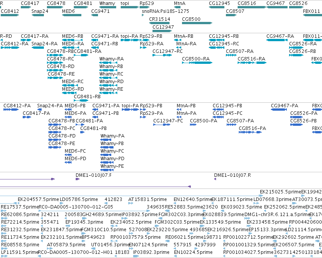Select the MED6 gene label
The width and height of the screenshot is (322, 258).
coord(68,11)
